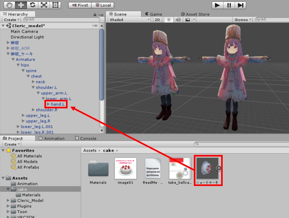Open the Gizmos dropdown
289x218 pixels.
pos(243,20)
